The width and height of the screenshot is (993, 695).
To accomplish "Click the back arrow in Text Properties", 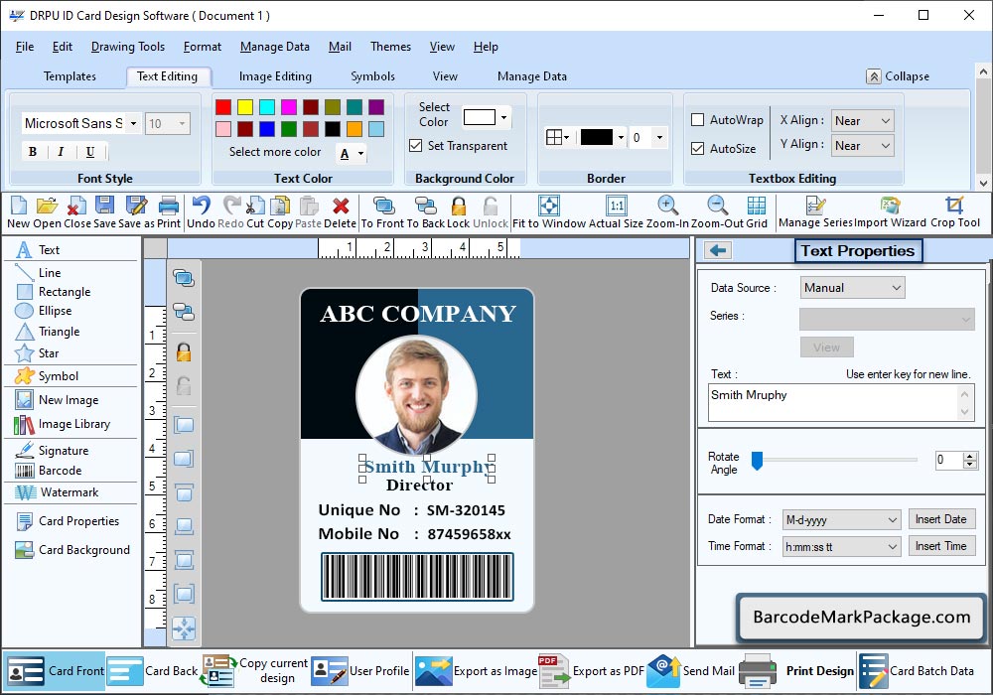I will 718,250.
